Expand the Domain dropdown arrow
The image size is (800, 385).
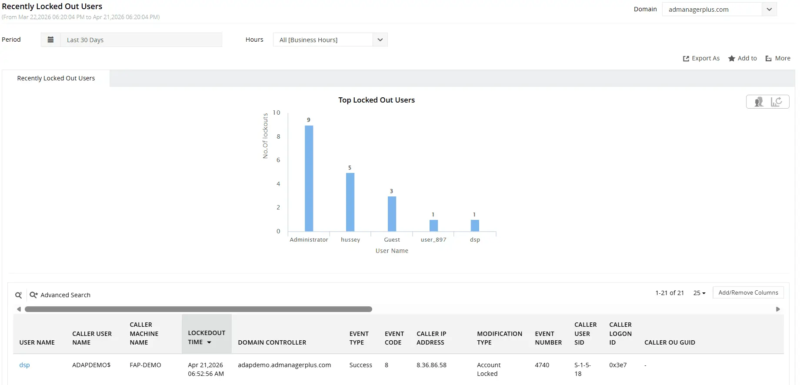coord(769,9)
